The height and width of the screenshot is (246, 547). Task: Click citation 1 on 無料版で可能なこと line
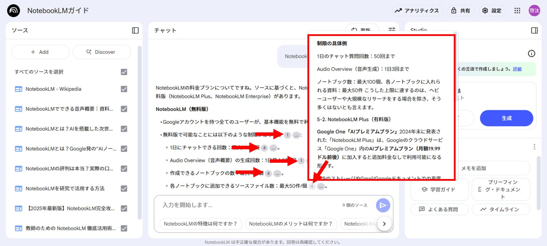[x=287, y=135]
